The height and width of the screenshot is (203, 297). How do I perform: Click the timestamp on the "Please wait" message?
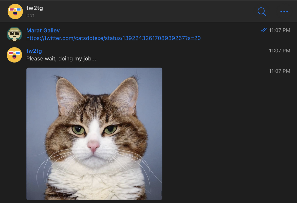(279, 51)
